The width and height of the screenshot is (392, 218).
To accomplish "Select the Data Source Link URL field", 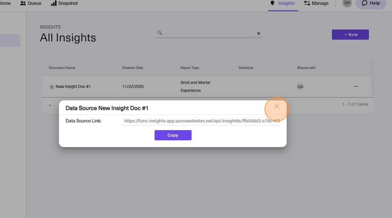I will pyautogui.click(x=201, y=121).
